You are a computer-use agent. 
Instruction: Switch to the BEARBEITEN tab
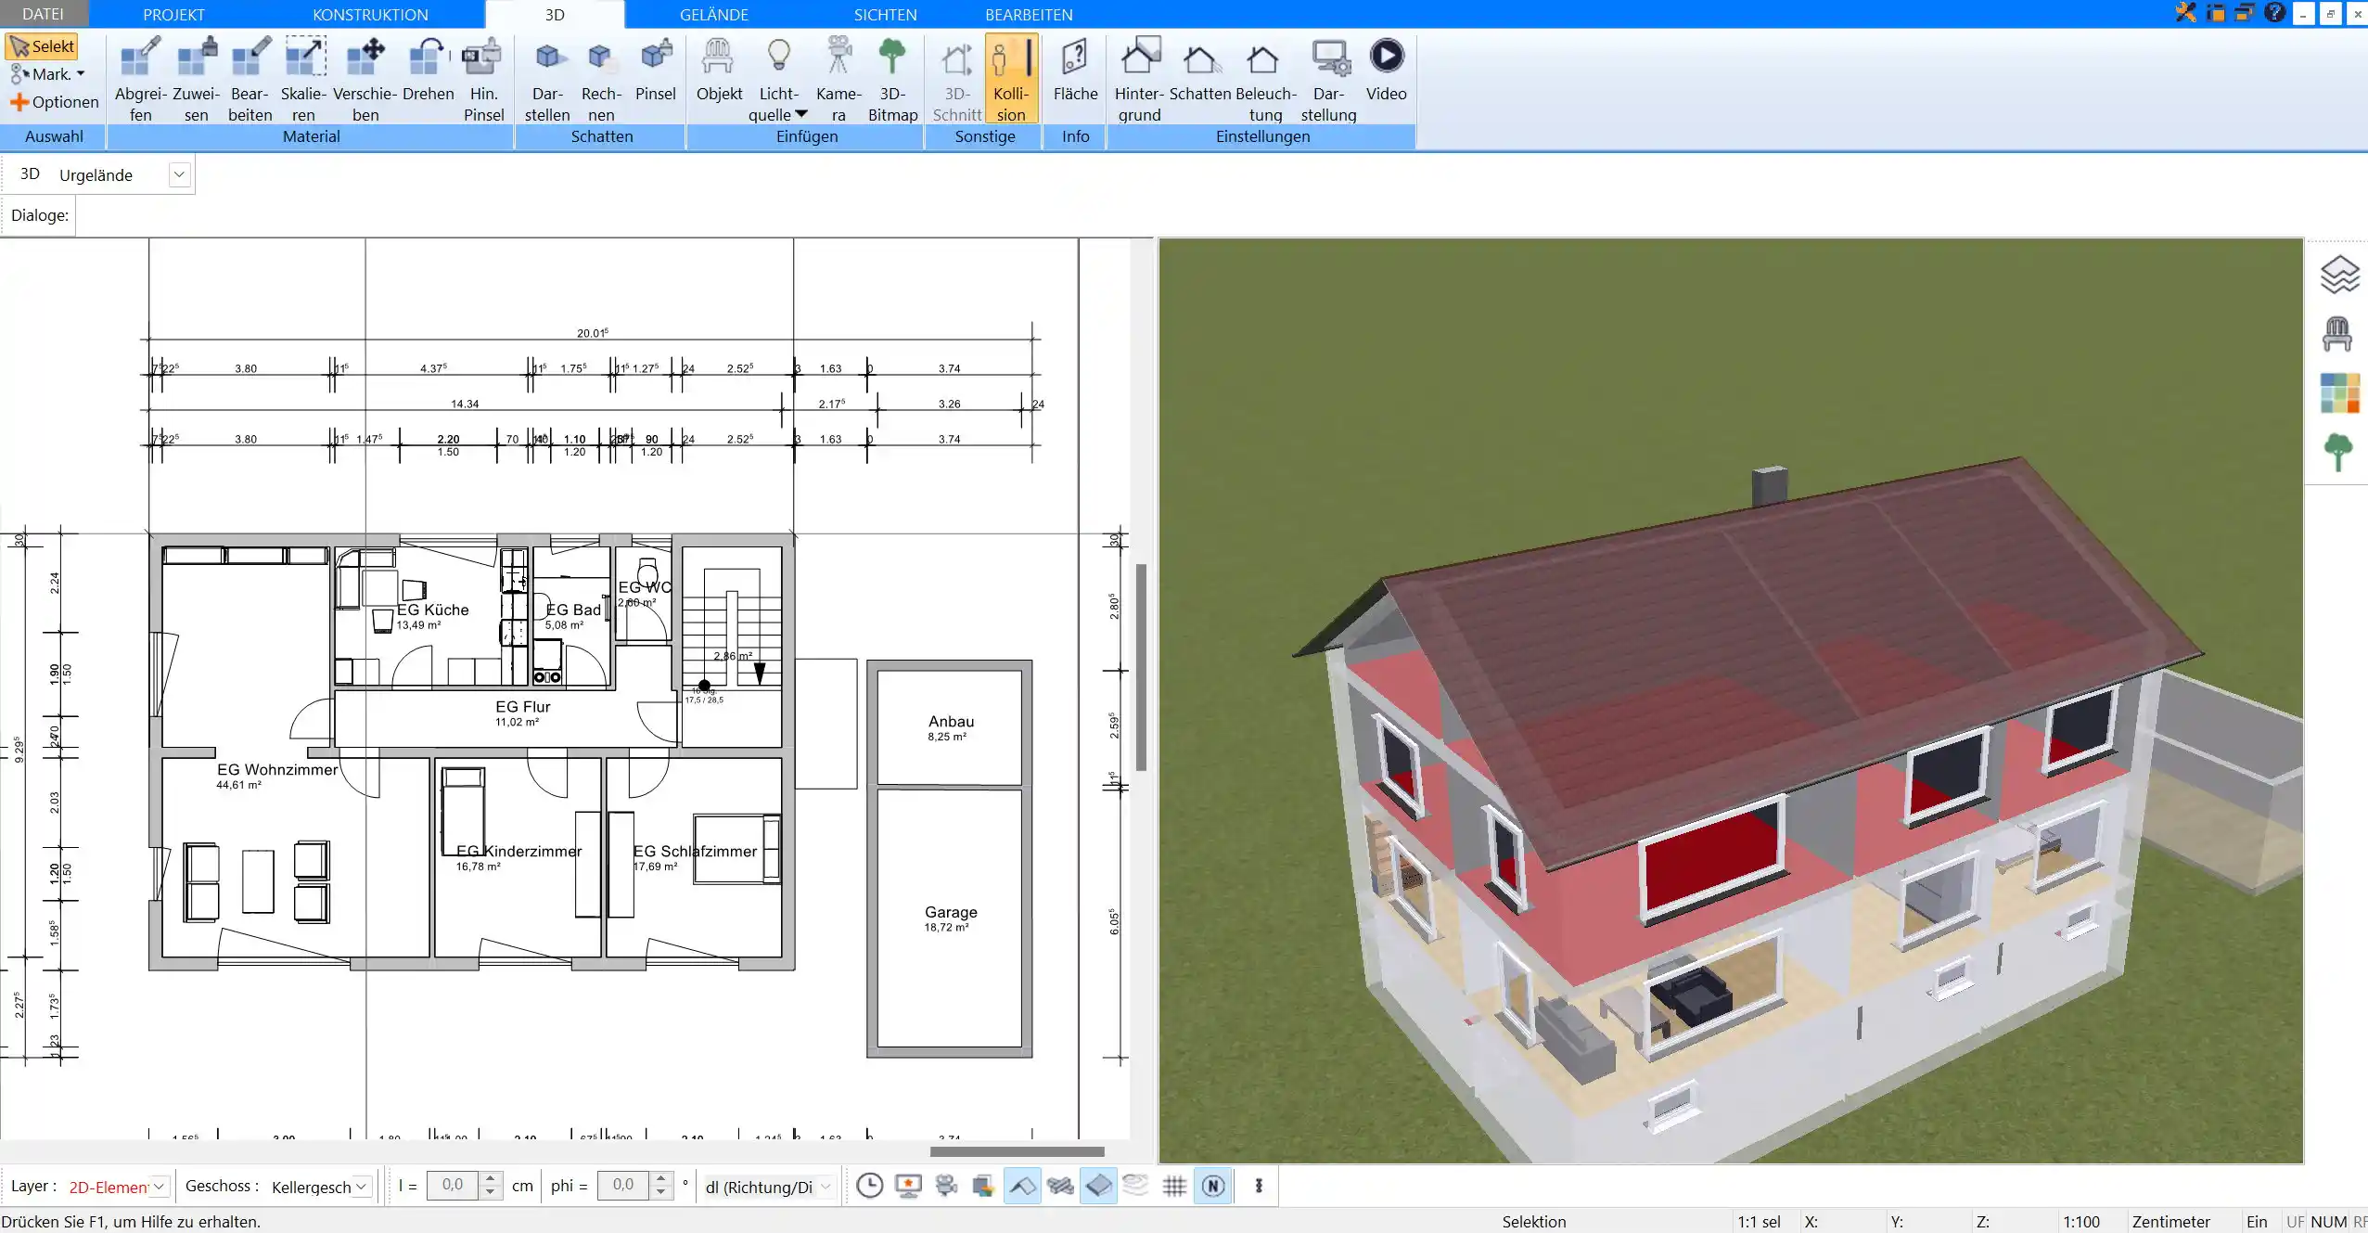(x=1029, y=14)
